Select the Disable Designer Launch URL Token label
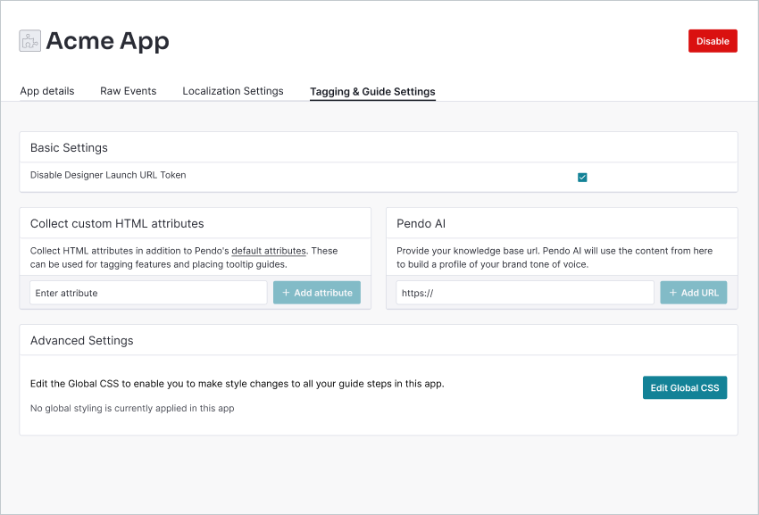 pyautogui.click(x=108, y=175)
